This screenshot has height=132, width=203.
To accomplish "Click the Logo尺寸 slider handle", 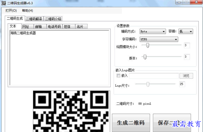I will click(148, 84).
